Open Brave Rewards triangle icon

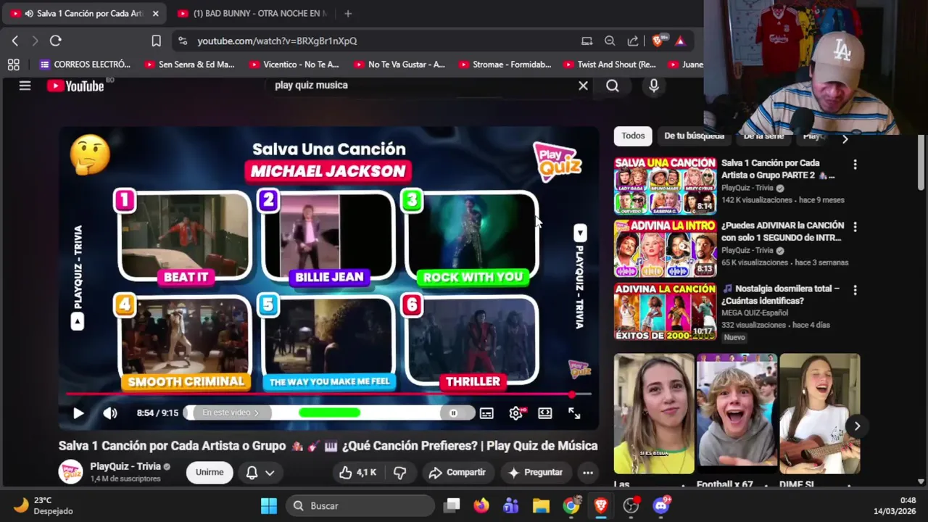click(x=680, y=41)
